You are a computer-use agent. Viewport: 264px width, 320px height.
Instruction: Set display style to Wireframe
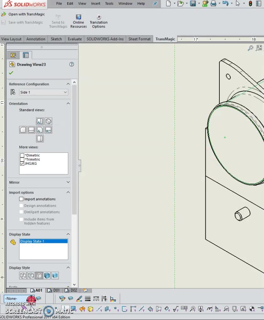click(x=23, y=276)
